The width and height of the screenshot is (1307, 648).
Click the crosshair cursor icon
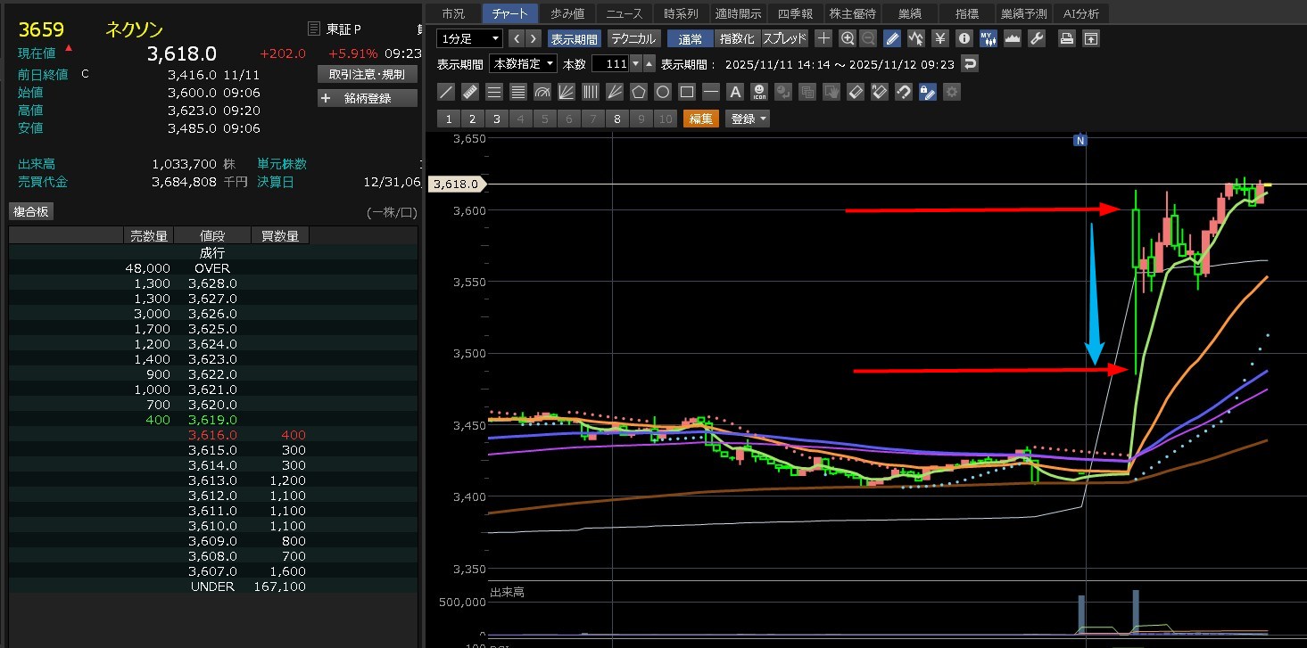point(823,38)
